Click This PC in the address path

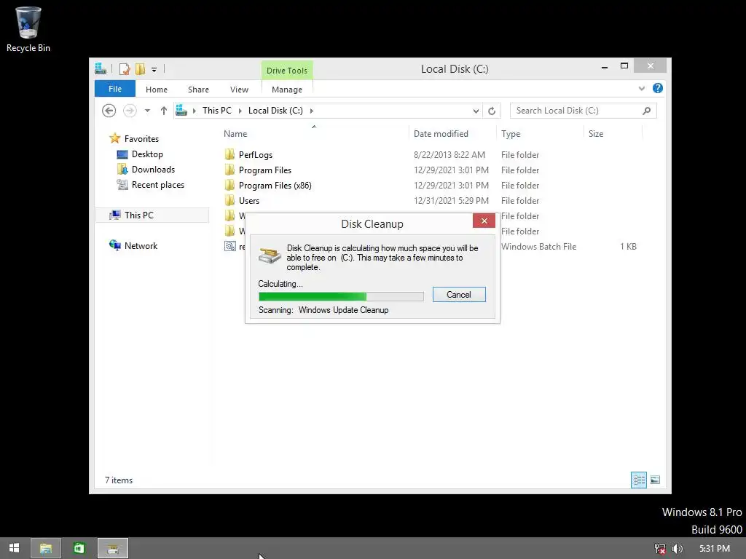coord(217,111)
